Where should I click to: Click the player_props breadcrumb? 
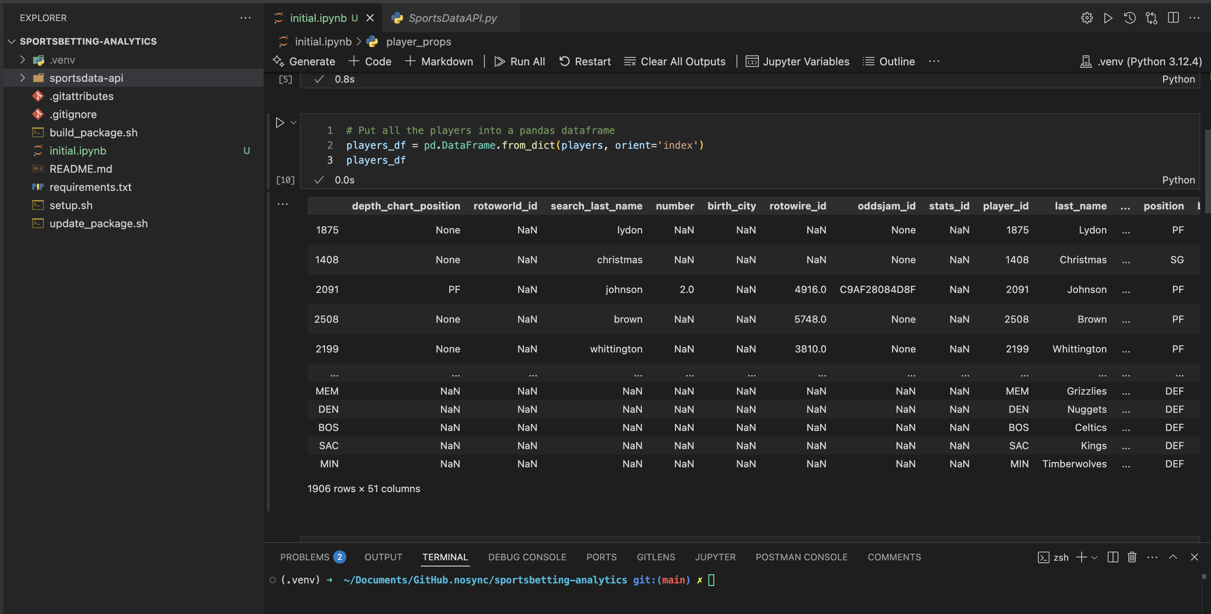pos(418,42)
